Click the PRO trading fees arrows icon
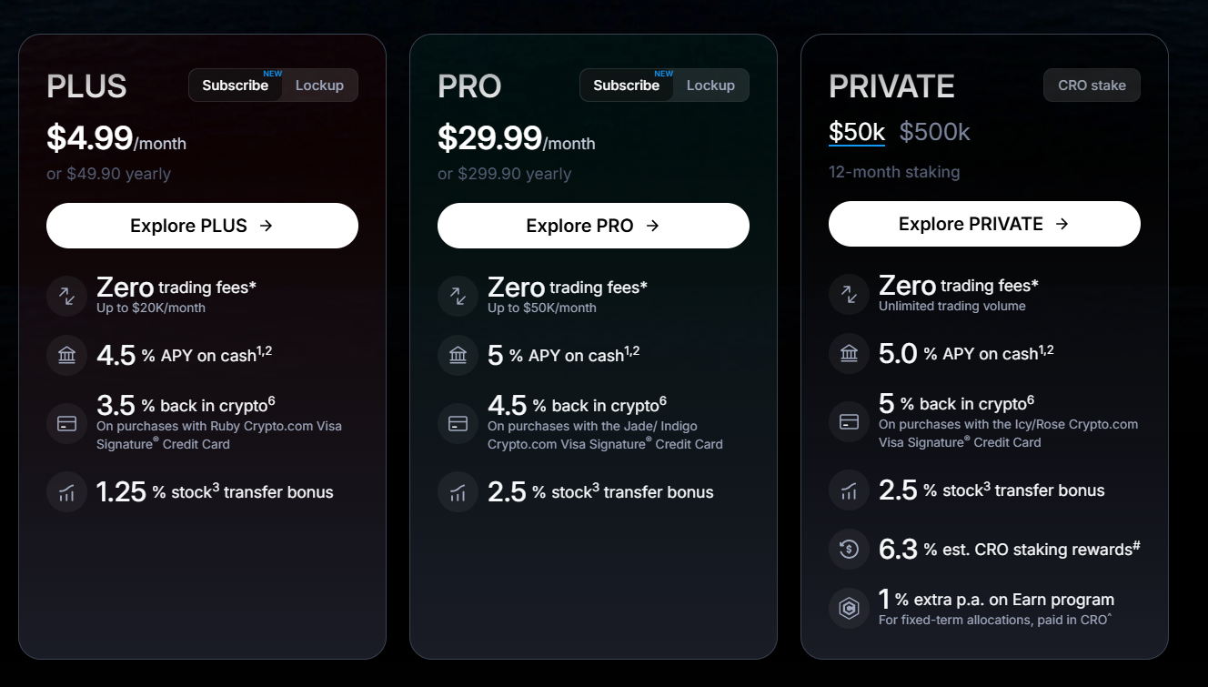Screen dimensions: 1208x687 [458, 296]
